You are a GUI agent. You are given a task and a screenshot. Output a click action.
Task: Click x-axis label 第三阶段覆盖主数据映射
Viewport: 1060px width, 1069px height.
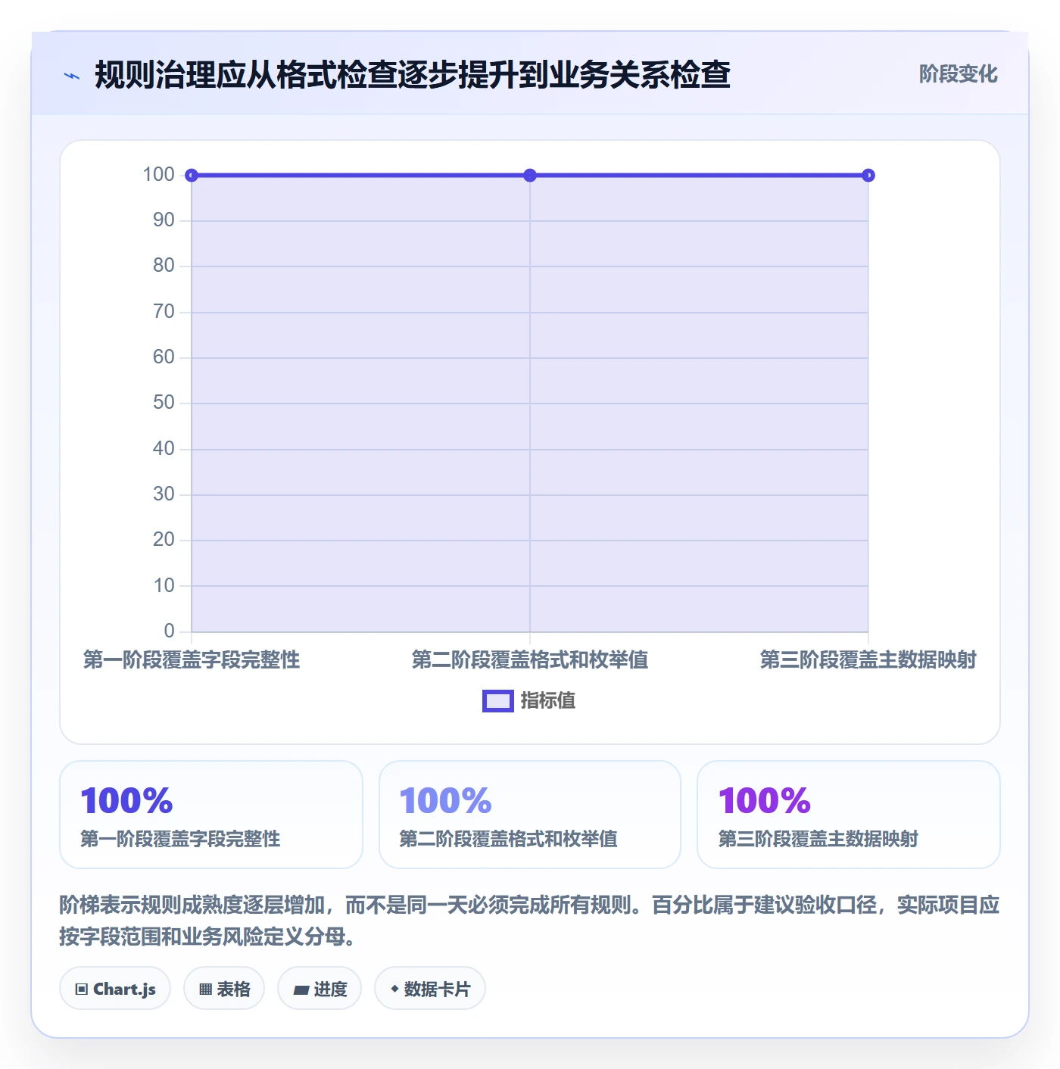868,660
